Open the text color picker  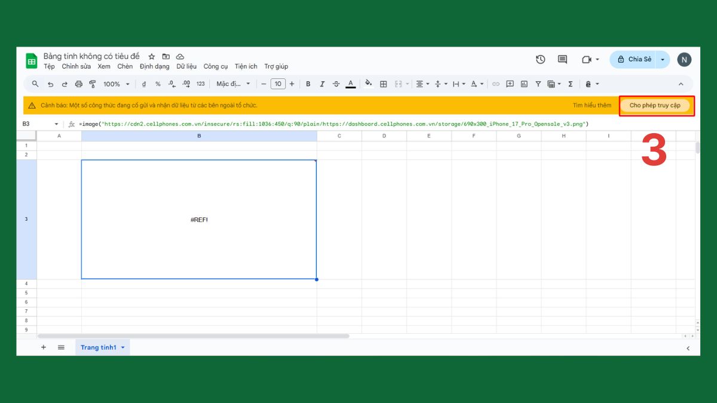[x=350, y=84]
